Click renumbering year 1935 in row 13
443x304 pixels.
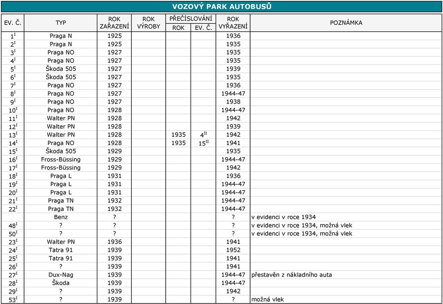pyautogui.click(x=178, y=134)
